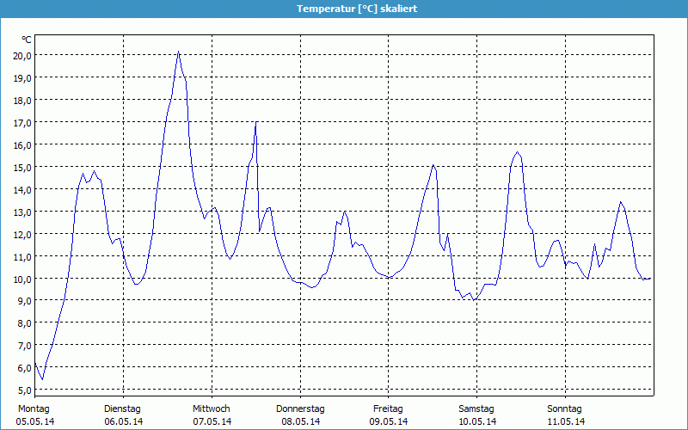Select the 'Dienstag' day label
This screenshot has height=430, width=688.
coord(122,408)
